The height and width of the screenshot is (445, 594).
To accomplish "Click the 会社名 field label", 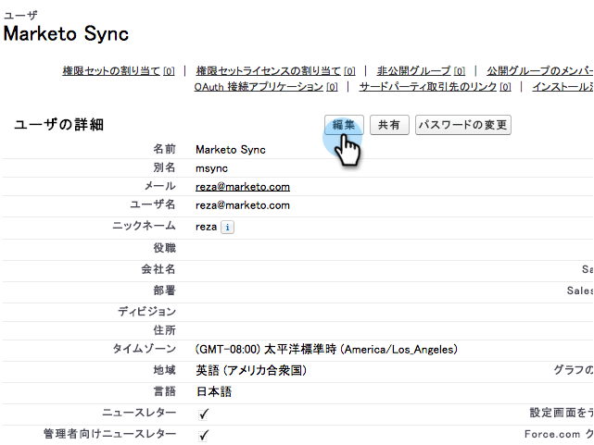I will click(158, 269).
